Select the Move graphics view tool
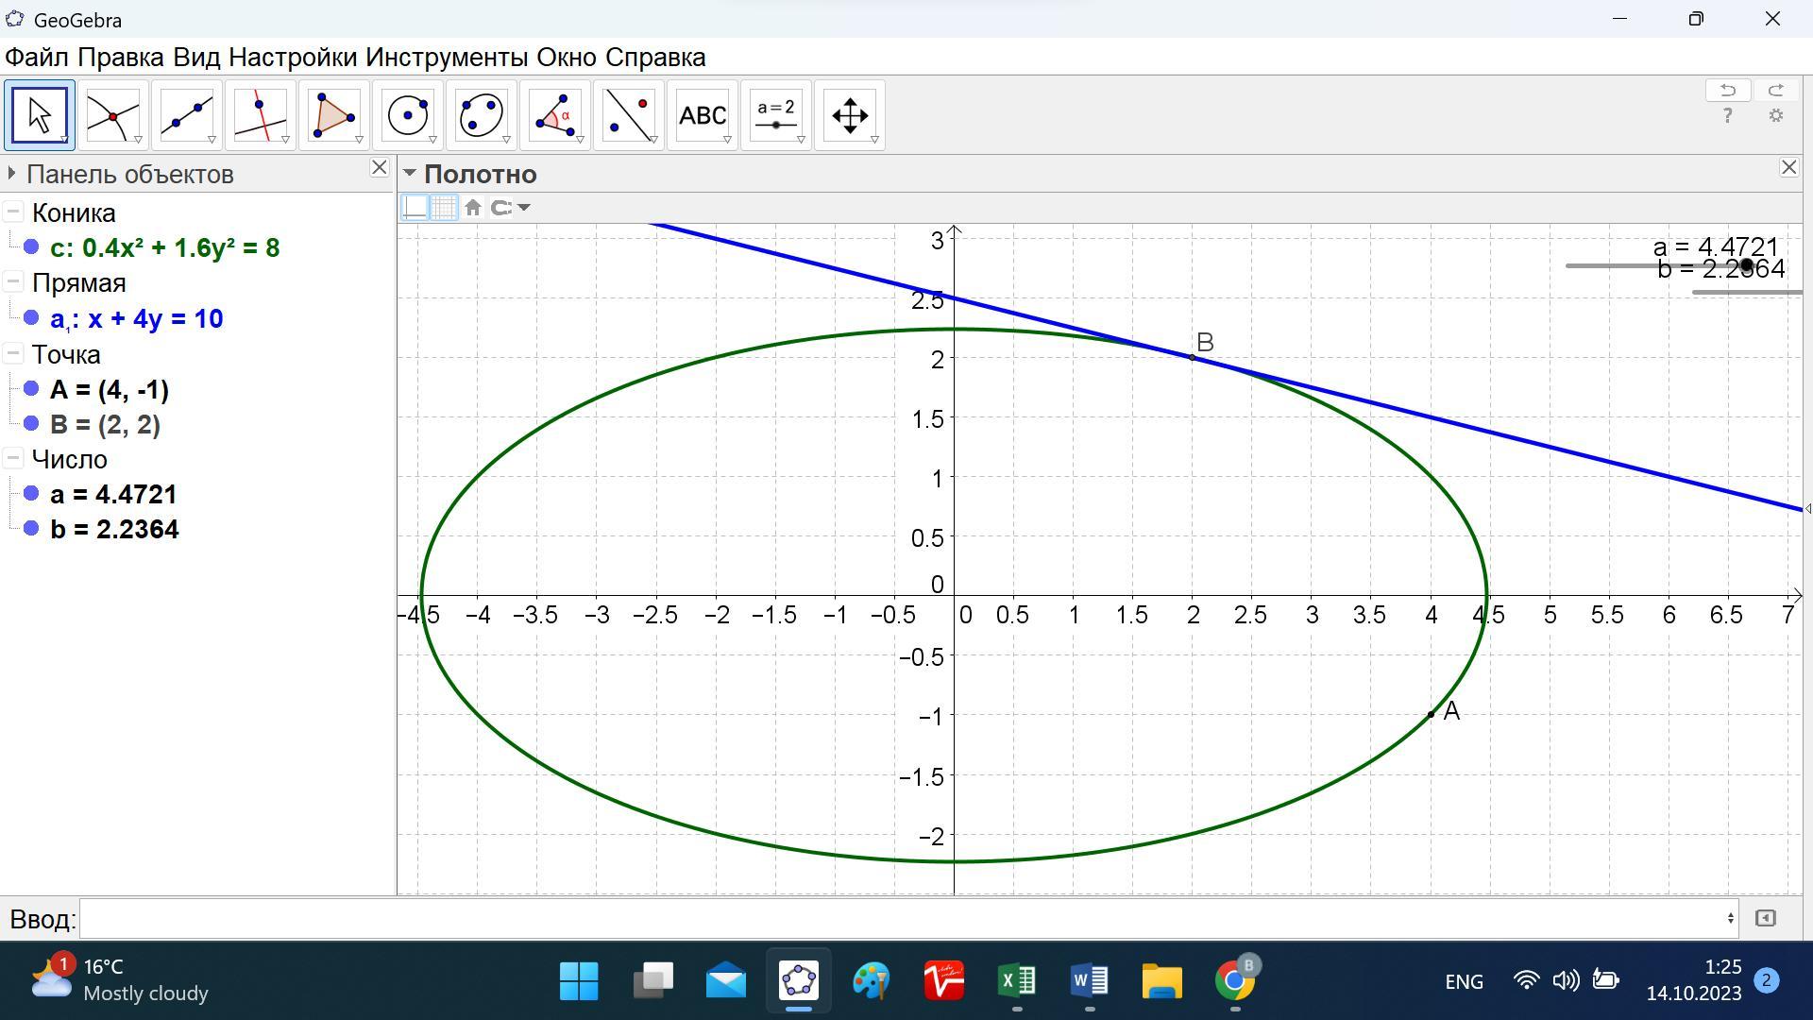The image size is (1813, 1020). 850,116
